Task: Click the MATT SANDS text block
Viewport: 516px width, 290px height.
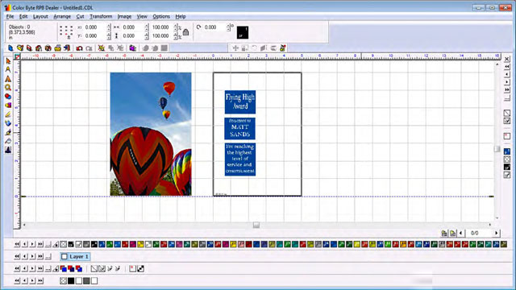Action: 240,129
